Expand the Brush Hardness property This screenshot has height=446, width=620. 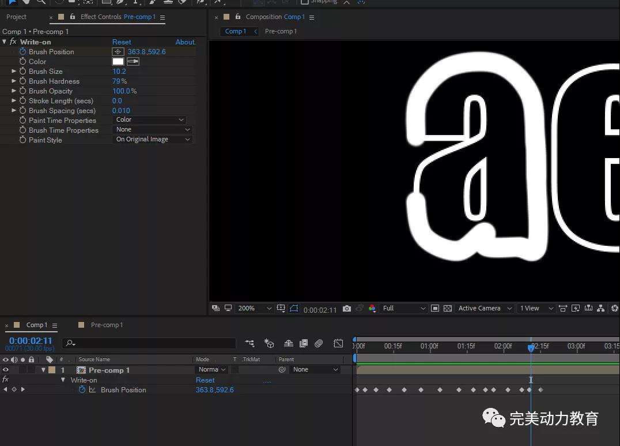(x=14, y=81)
